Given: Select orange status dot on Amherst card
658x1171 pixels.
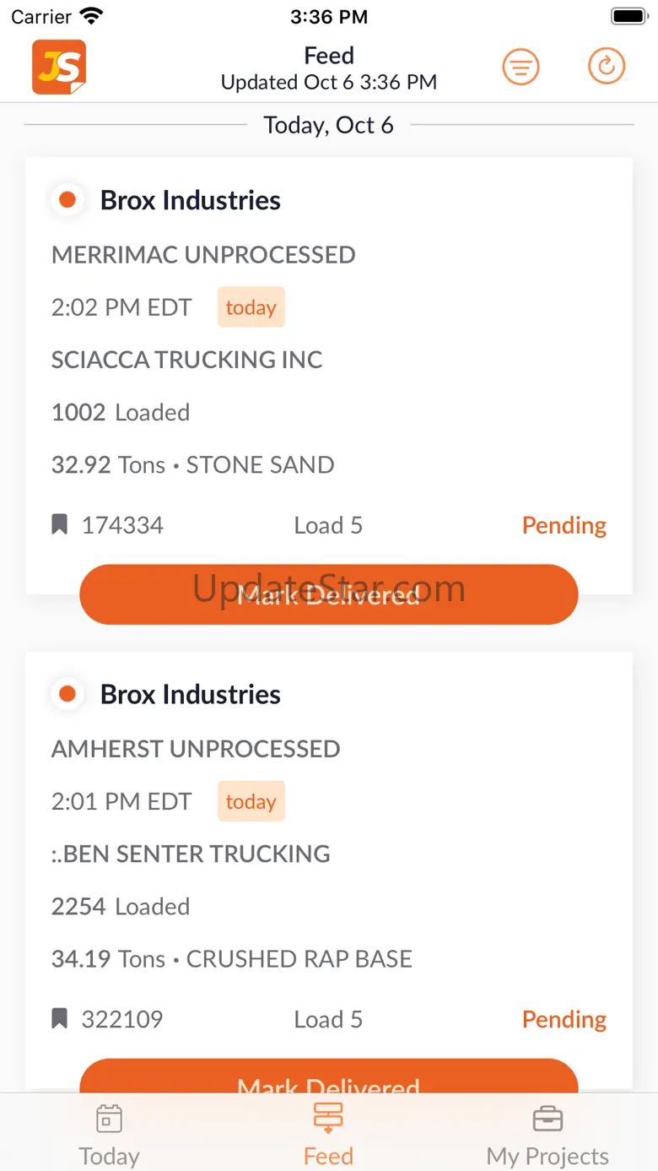Looking at the screenshot, I should (67, 694).
